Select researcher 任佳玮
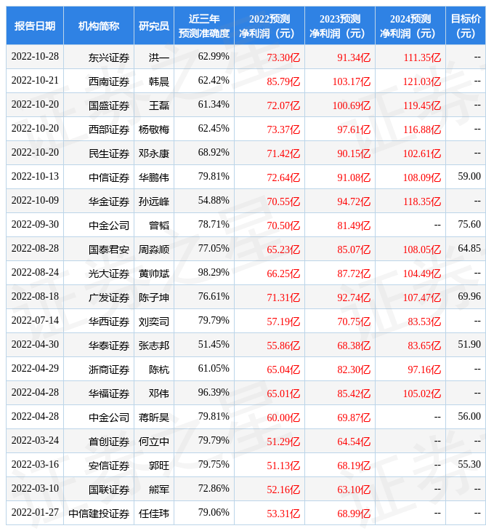 tap(154, 514)
